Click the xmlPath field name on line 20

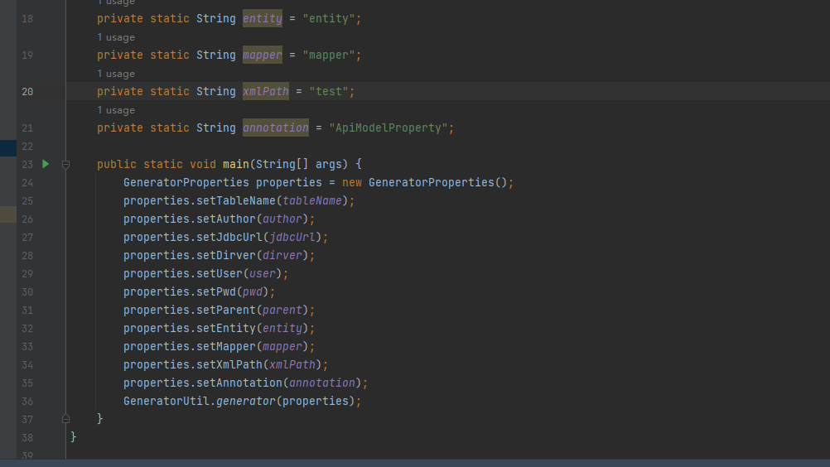(266, 92)
